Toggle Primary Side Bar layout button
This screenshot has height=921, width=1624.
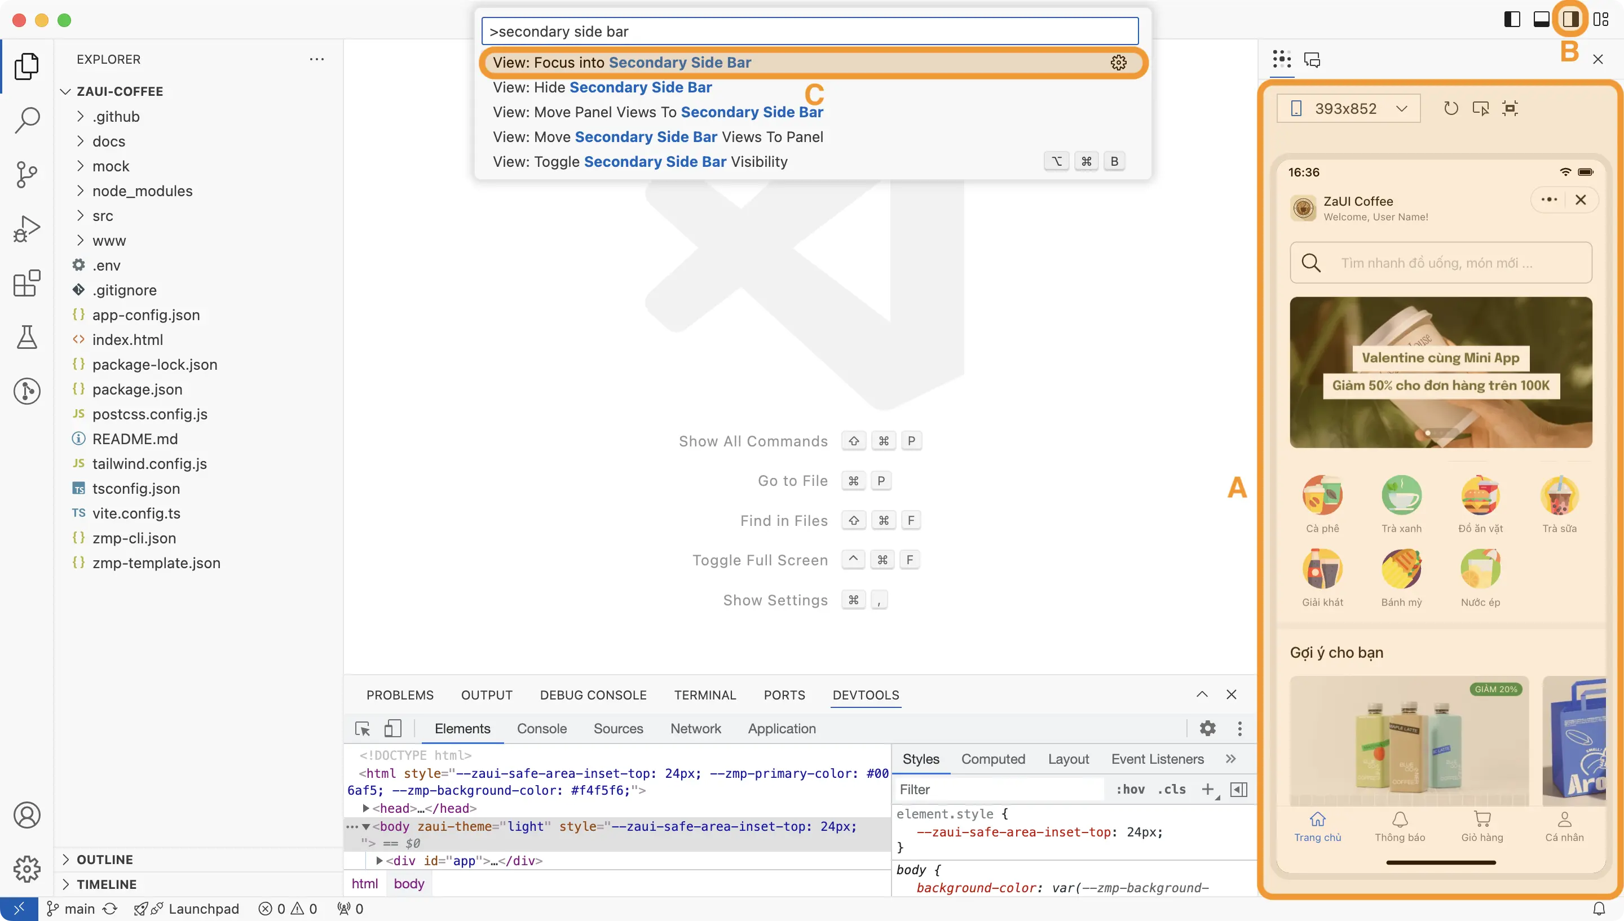[x=1512, y=19]
